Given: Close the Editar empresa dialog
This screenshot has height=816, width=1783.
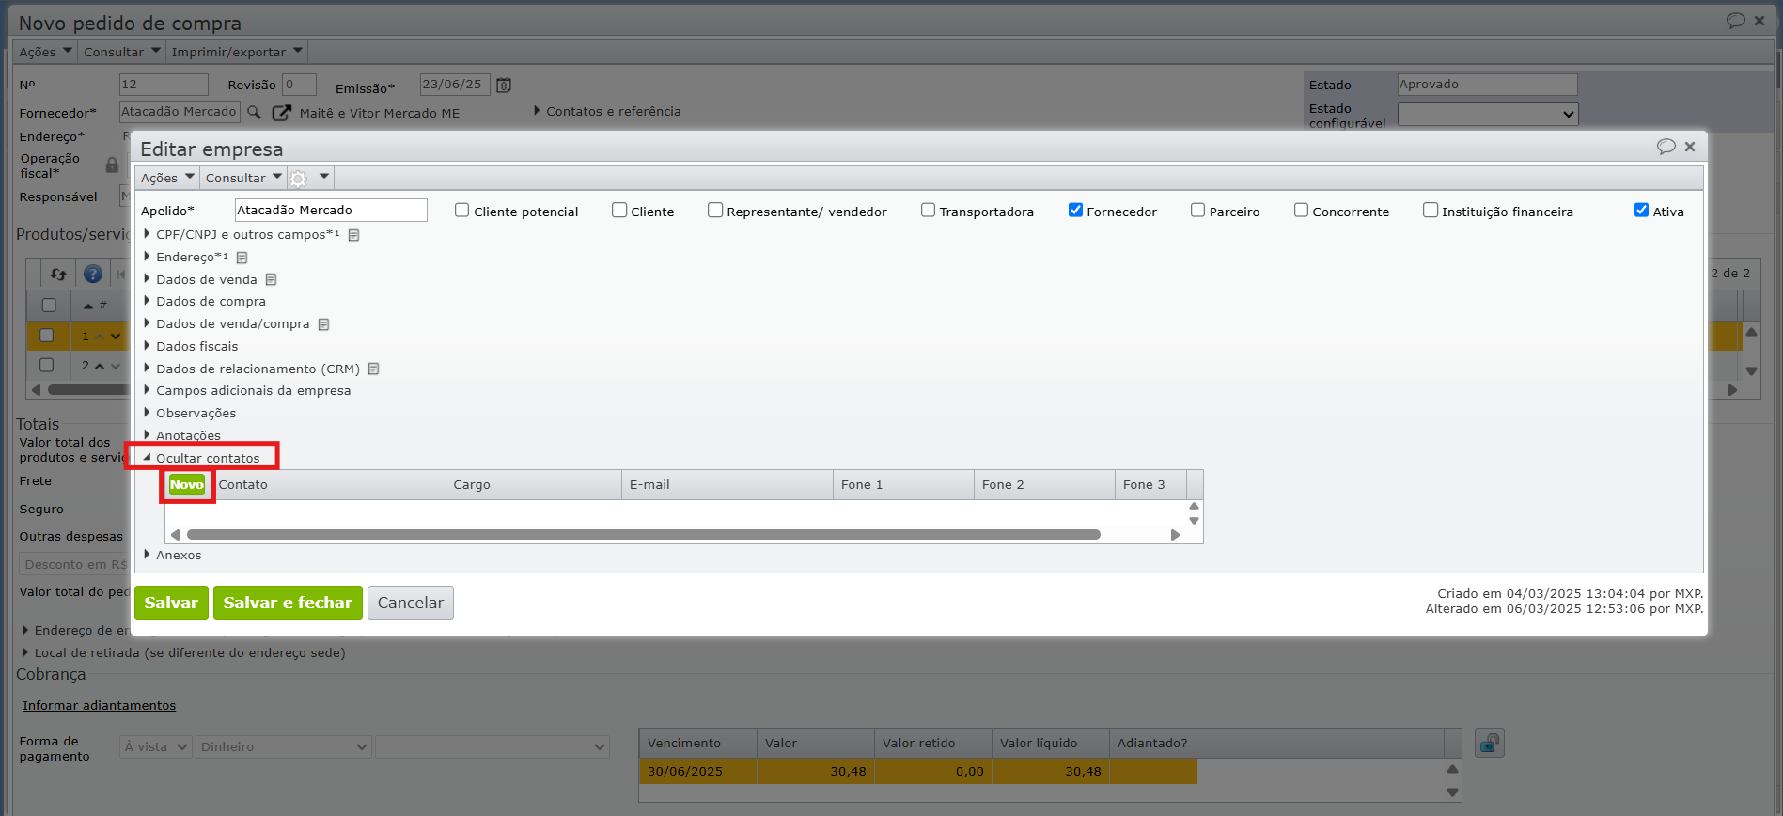Looking at the screenshot, I should coord(1690,147).
